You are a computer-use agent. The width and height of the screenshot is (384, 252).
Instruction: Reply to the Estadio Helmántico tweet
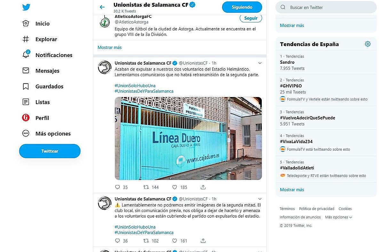point(117,187)
